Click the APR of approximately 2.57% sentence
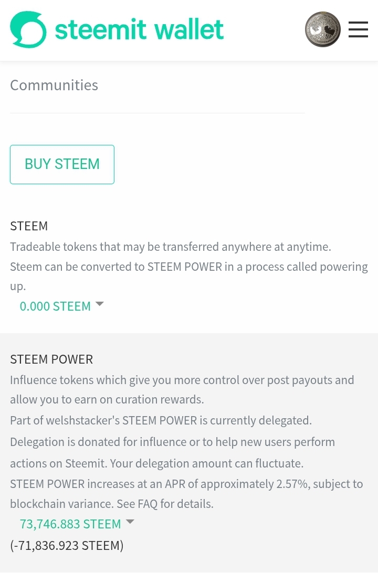The height and width of the screenshot is (573, 378). (x=186, y=494)
